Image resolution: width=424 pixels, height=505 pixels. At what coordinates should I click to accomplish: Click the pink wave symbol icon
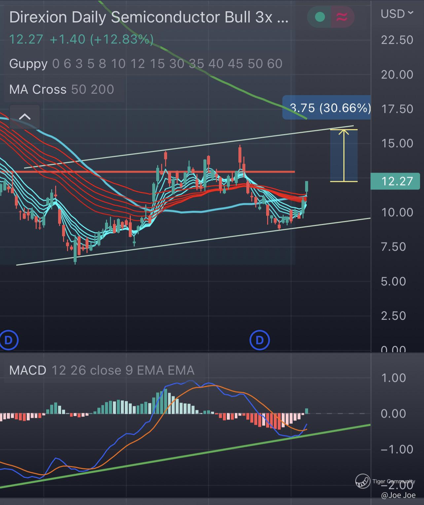coord(342,17)
